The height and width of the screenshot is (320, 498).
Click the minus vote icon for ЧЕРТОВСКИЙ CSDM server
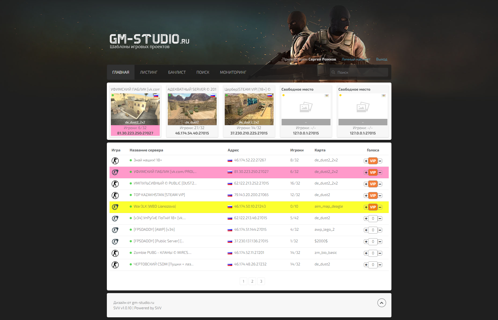tap(380, 265)
